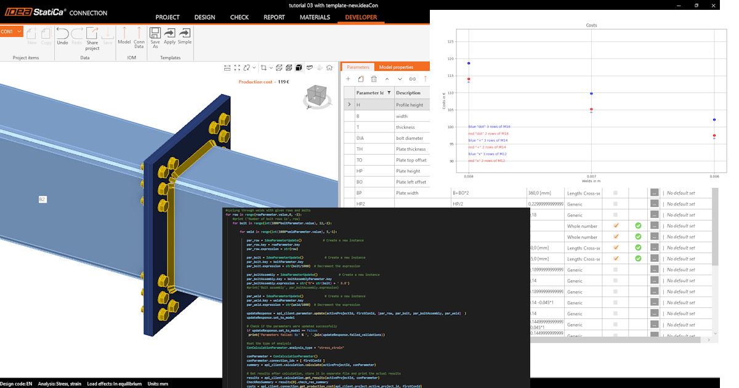Switch to the Model properties tab
This screenshot has width=739, height=388.
pos(396,67)
